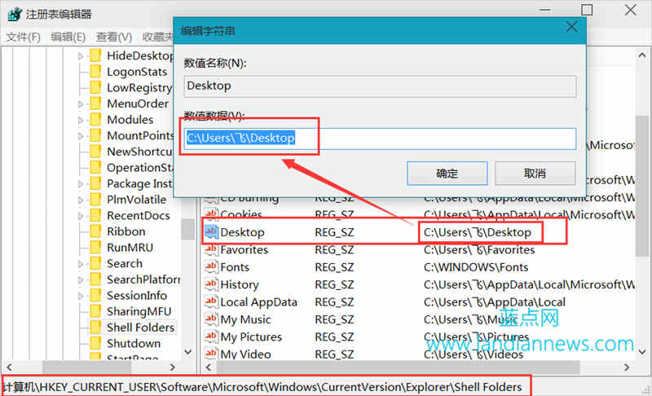Select the SearchPlatform tree item
Image resolution: width=652 pixels, height=396 pixels.
pos(143,279)
